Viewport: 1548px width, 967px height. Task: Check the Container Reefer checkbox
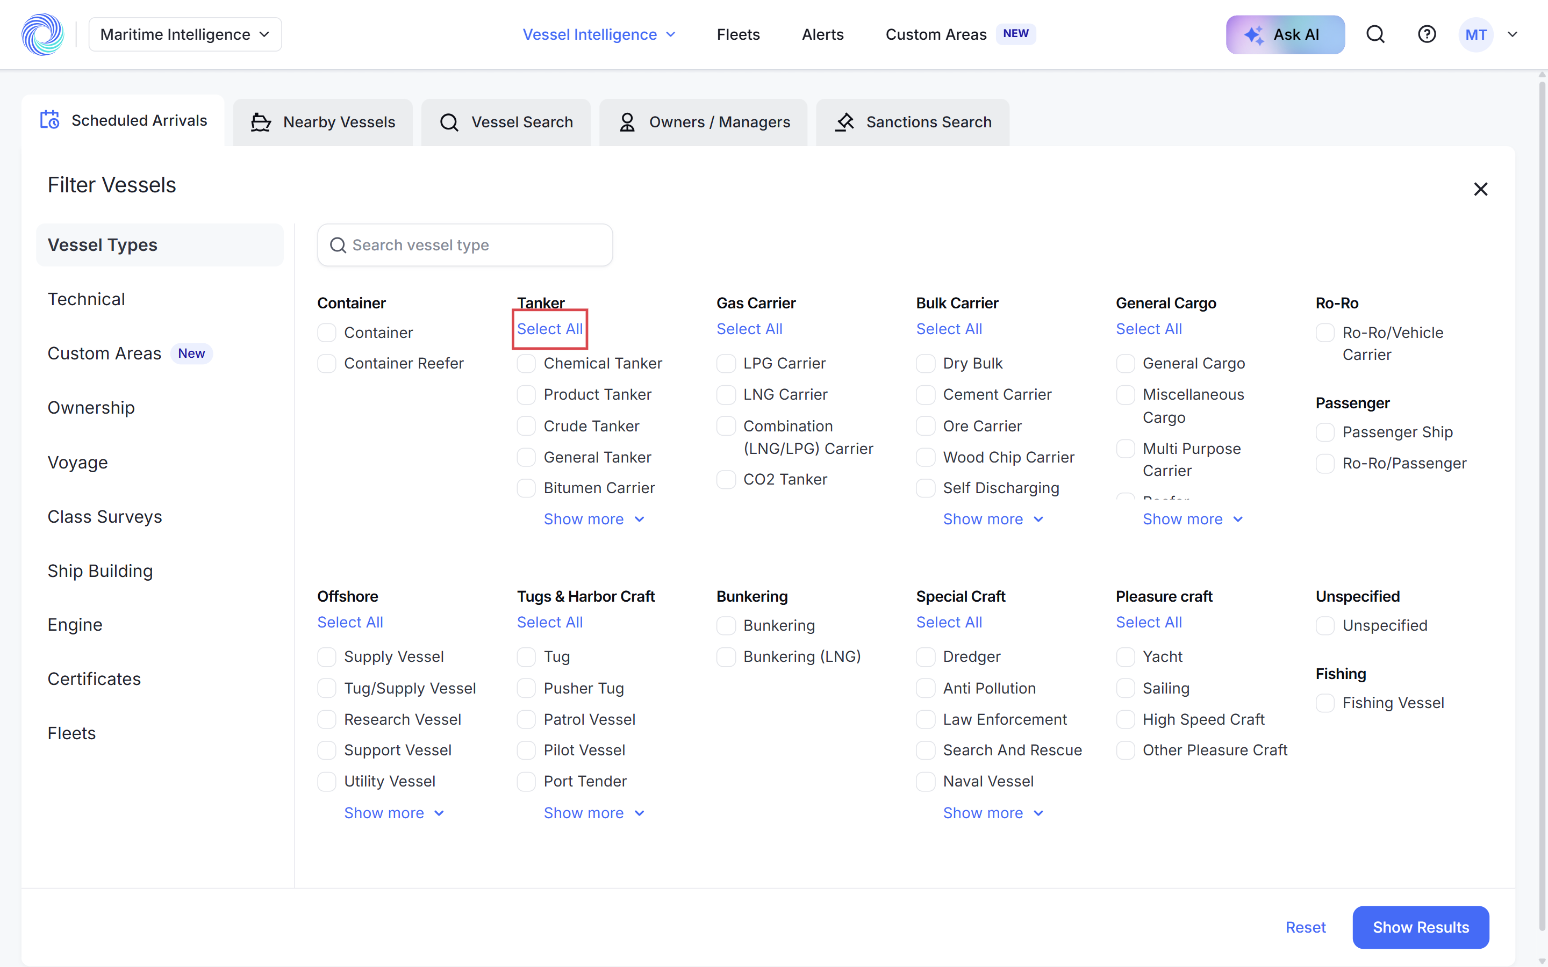pos(327,364)
